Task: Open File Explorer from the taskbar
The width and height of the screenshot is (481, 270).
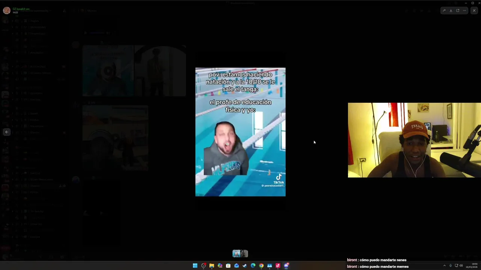Action: click(x=212, y=265)
